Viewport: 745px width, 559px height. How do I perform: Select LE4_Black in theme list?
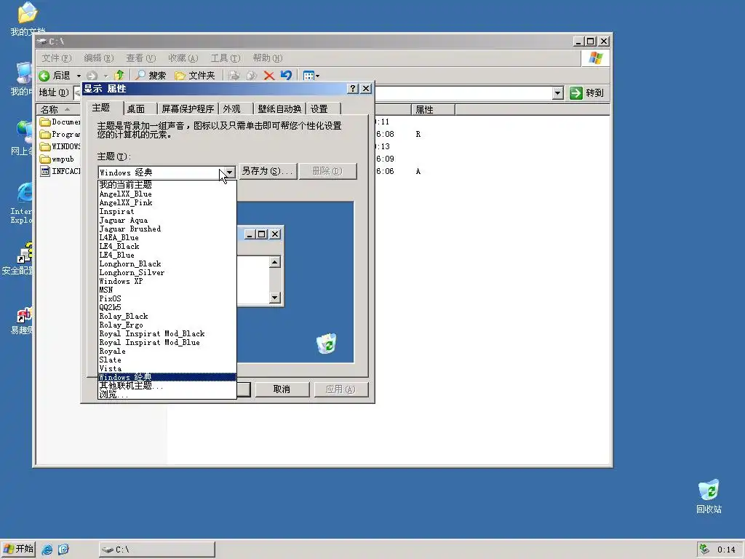coord(167,246)
